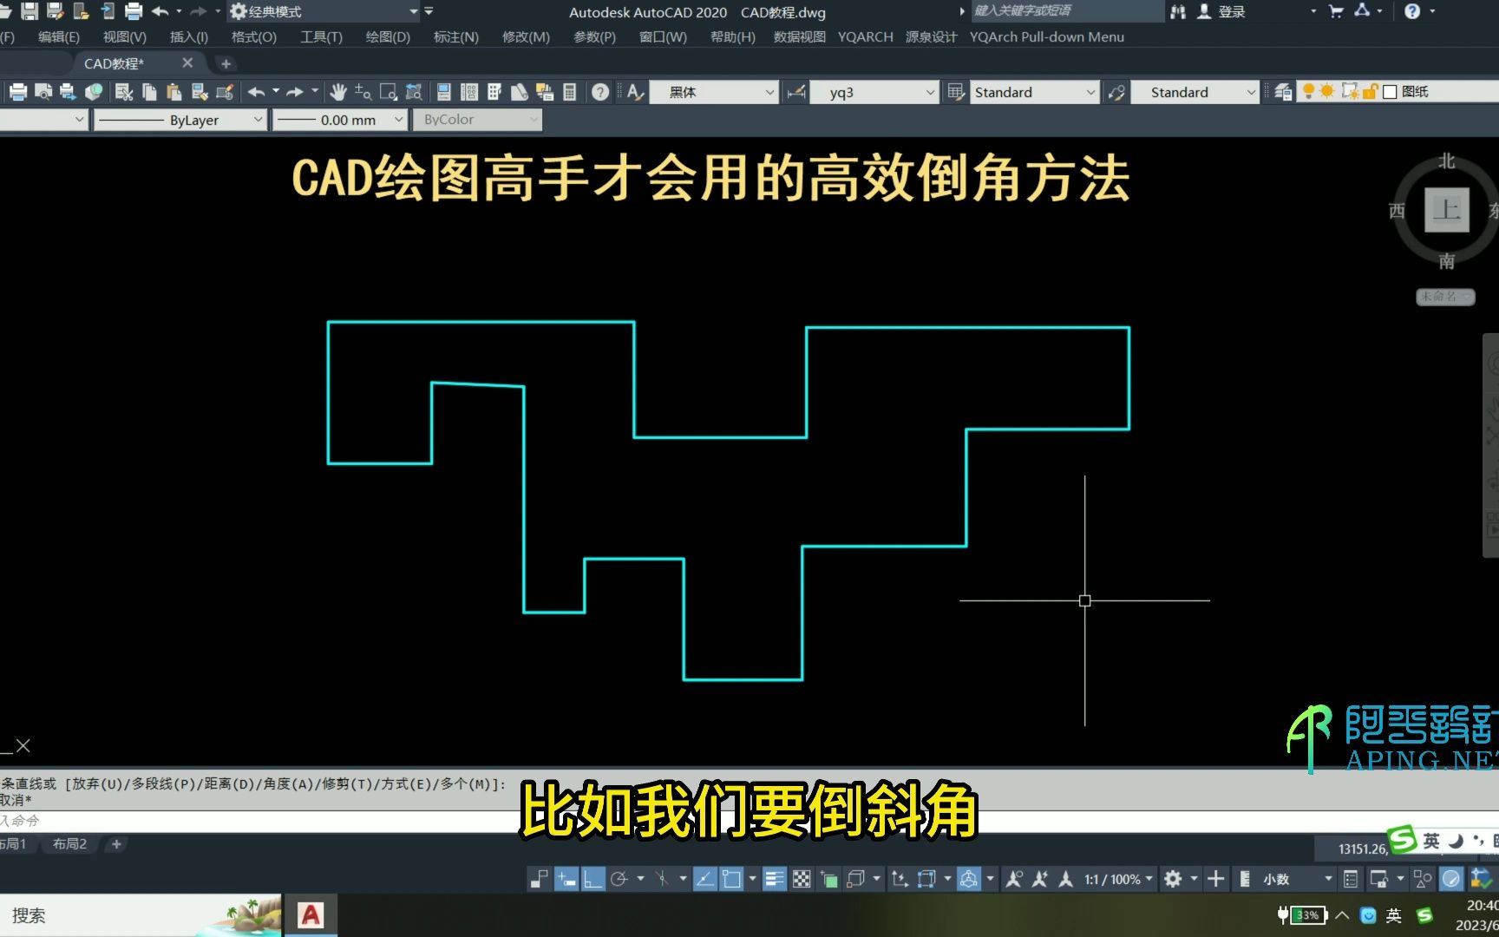Click the Multileader Style icon
The width and height of the screenshot is (1499, 937).
tap(1116, 92)
